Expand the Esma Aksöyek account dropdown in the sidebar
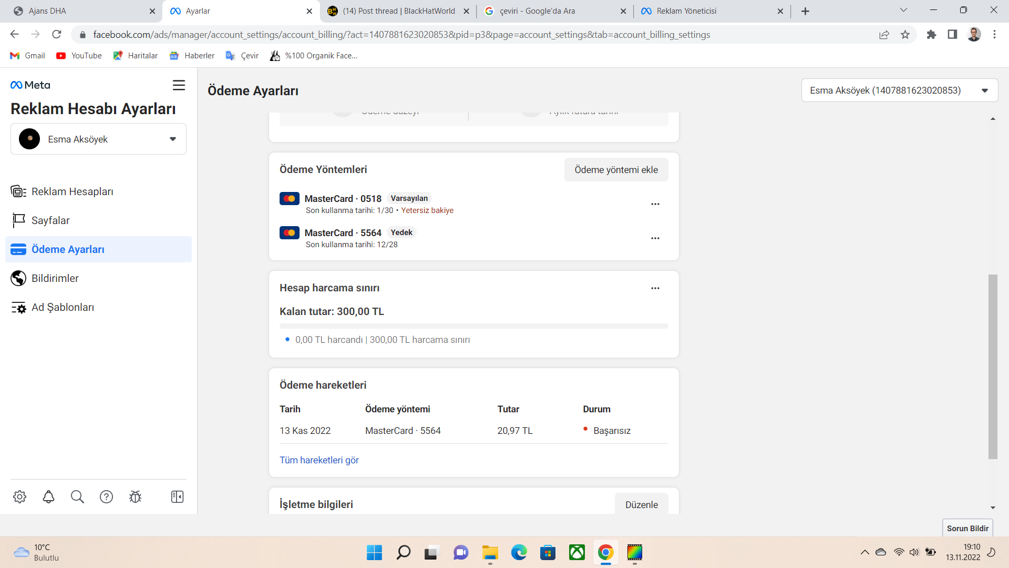Image resolution: width=1009 pixels, height=568 pixels. [x=98, y=139]
